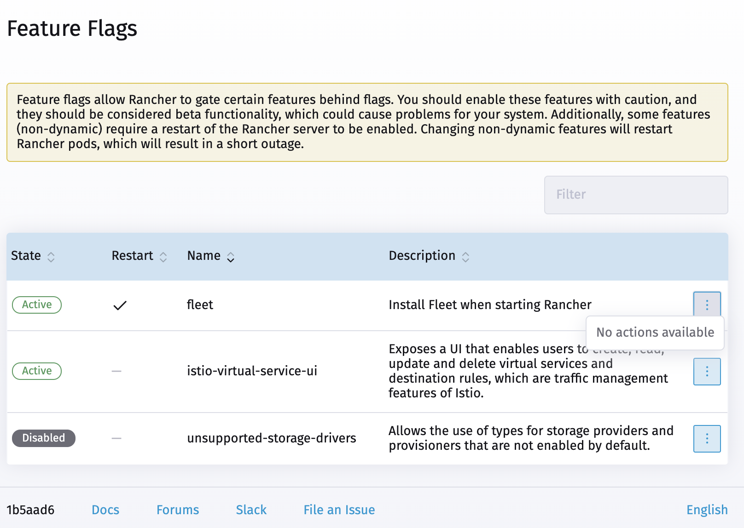The image size is (744, 528).
Task: Open the action menu for istio-virtual-service-ui
Action: coord(706,371)
